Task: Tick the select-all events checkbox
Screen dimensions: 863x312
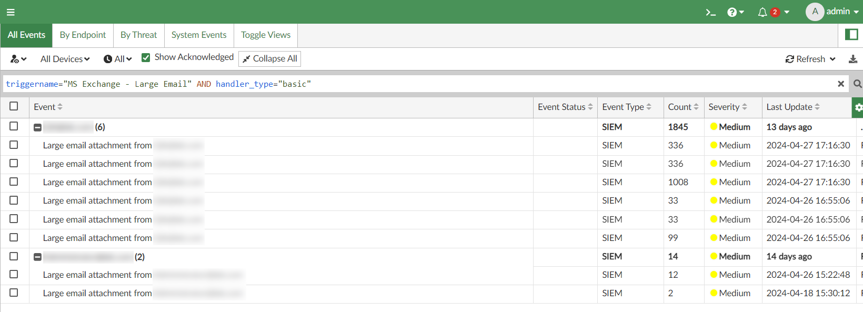Action: point(14,106)
